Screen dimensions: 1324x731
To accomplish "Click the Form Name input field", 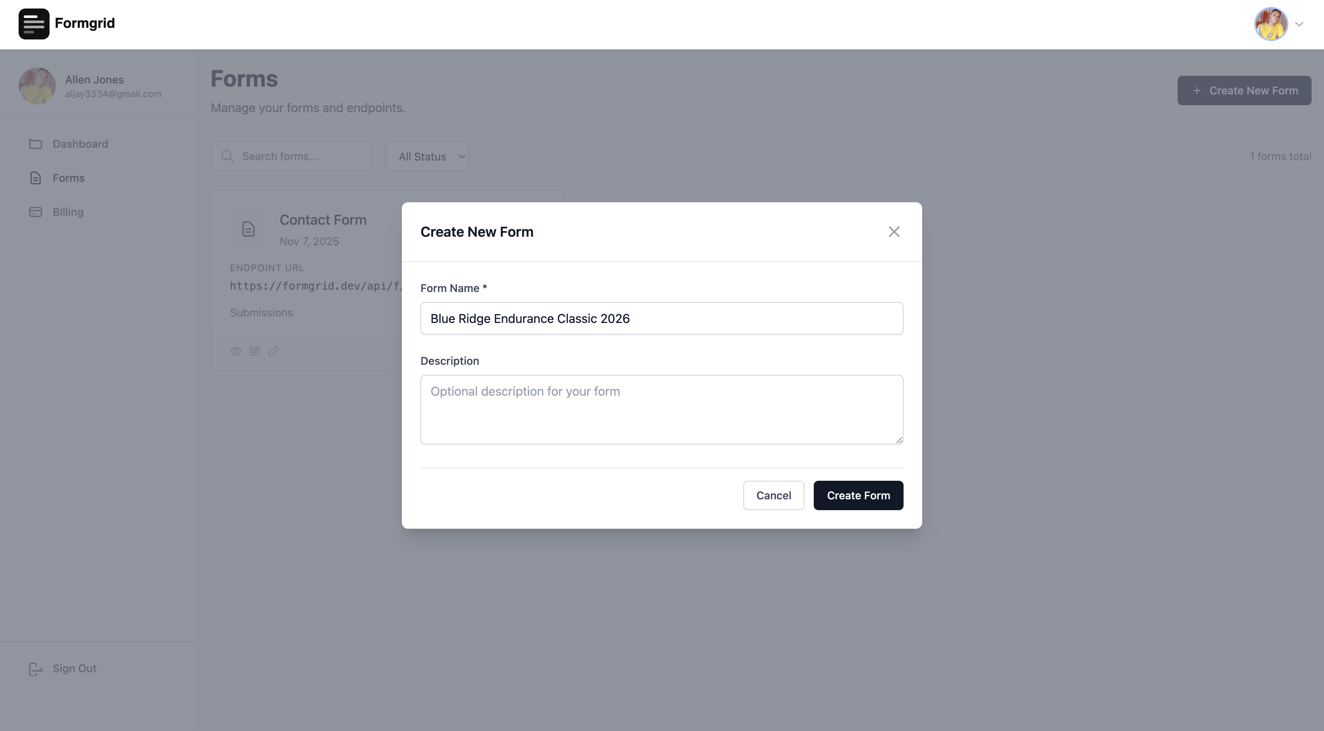I will point(662,318).
